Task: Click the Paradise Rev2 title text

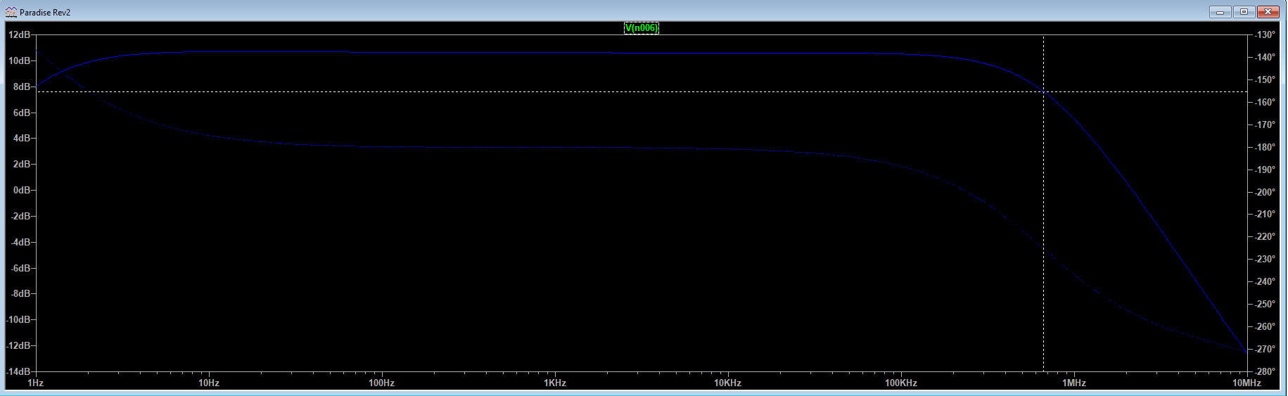Action: coord(45,13)
